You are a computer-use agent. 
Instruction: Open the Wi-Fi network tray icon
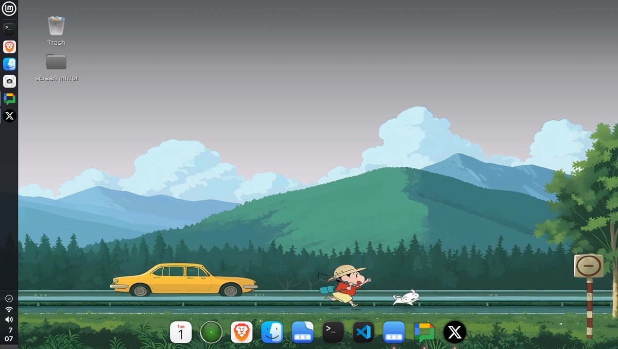pos(9,309)
